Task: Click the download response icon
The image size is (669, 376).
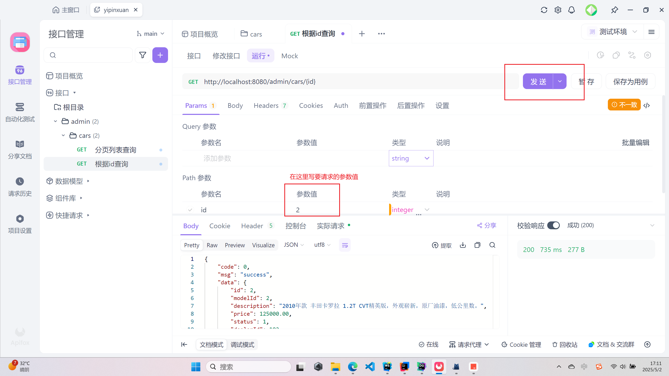Action: (x=463, y=245)
